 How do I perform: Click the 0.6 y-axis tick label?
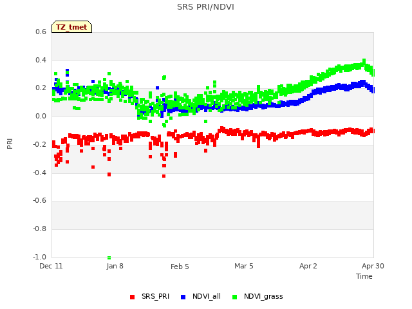point(41,32)
